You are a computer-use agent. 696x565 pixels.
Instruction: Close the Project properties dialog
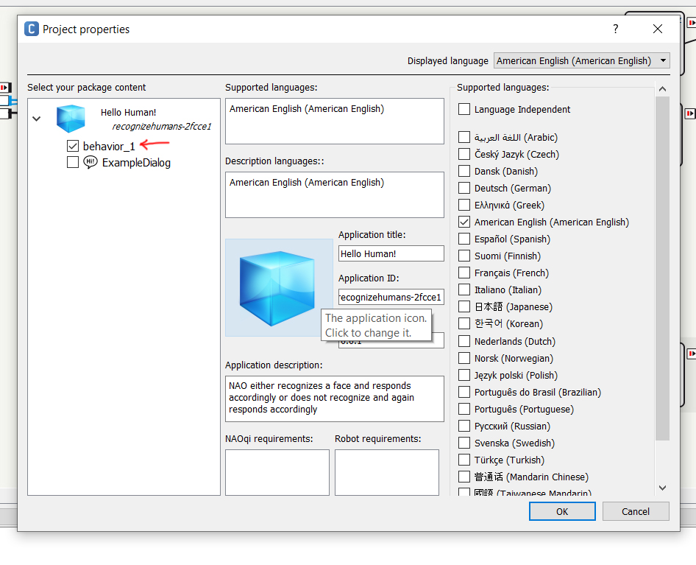click(x=658, y=29)
